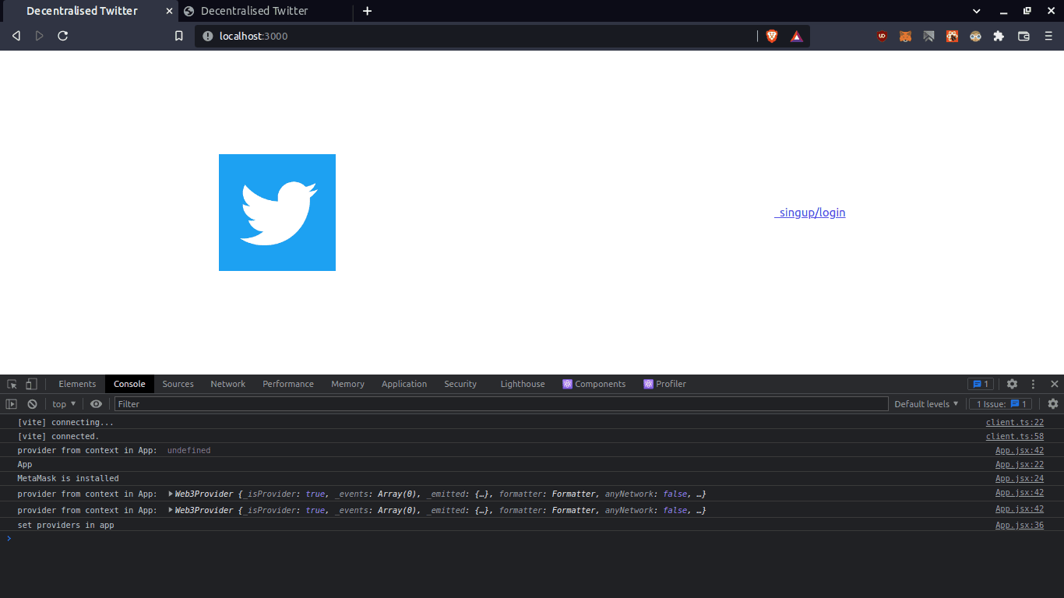The image size is (1064, 598).
Task: Open DevTools settings gear
Action: click(x=1012, y=384)
